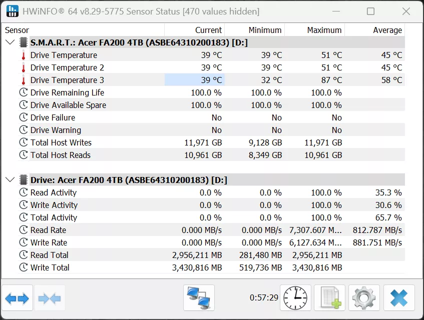Image resolution: width=424 pixels, height=320 pixels.
Task: Open sensor settings gear button
Action: click(364, 298)
